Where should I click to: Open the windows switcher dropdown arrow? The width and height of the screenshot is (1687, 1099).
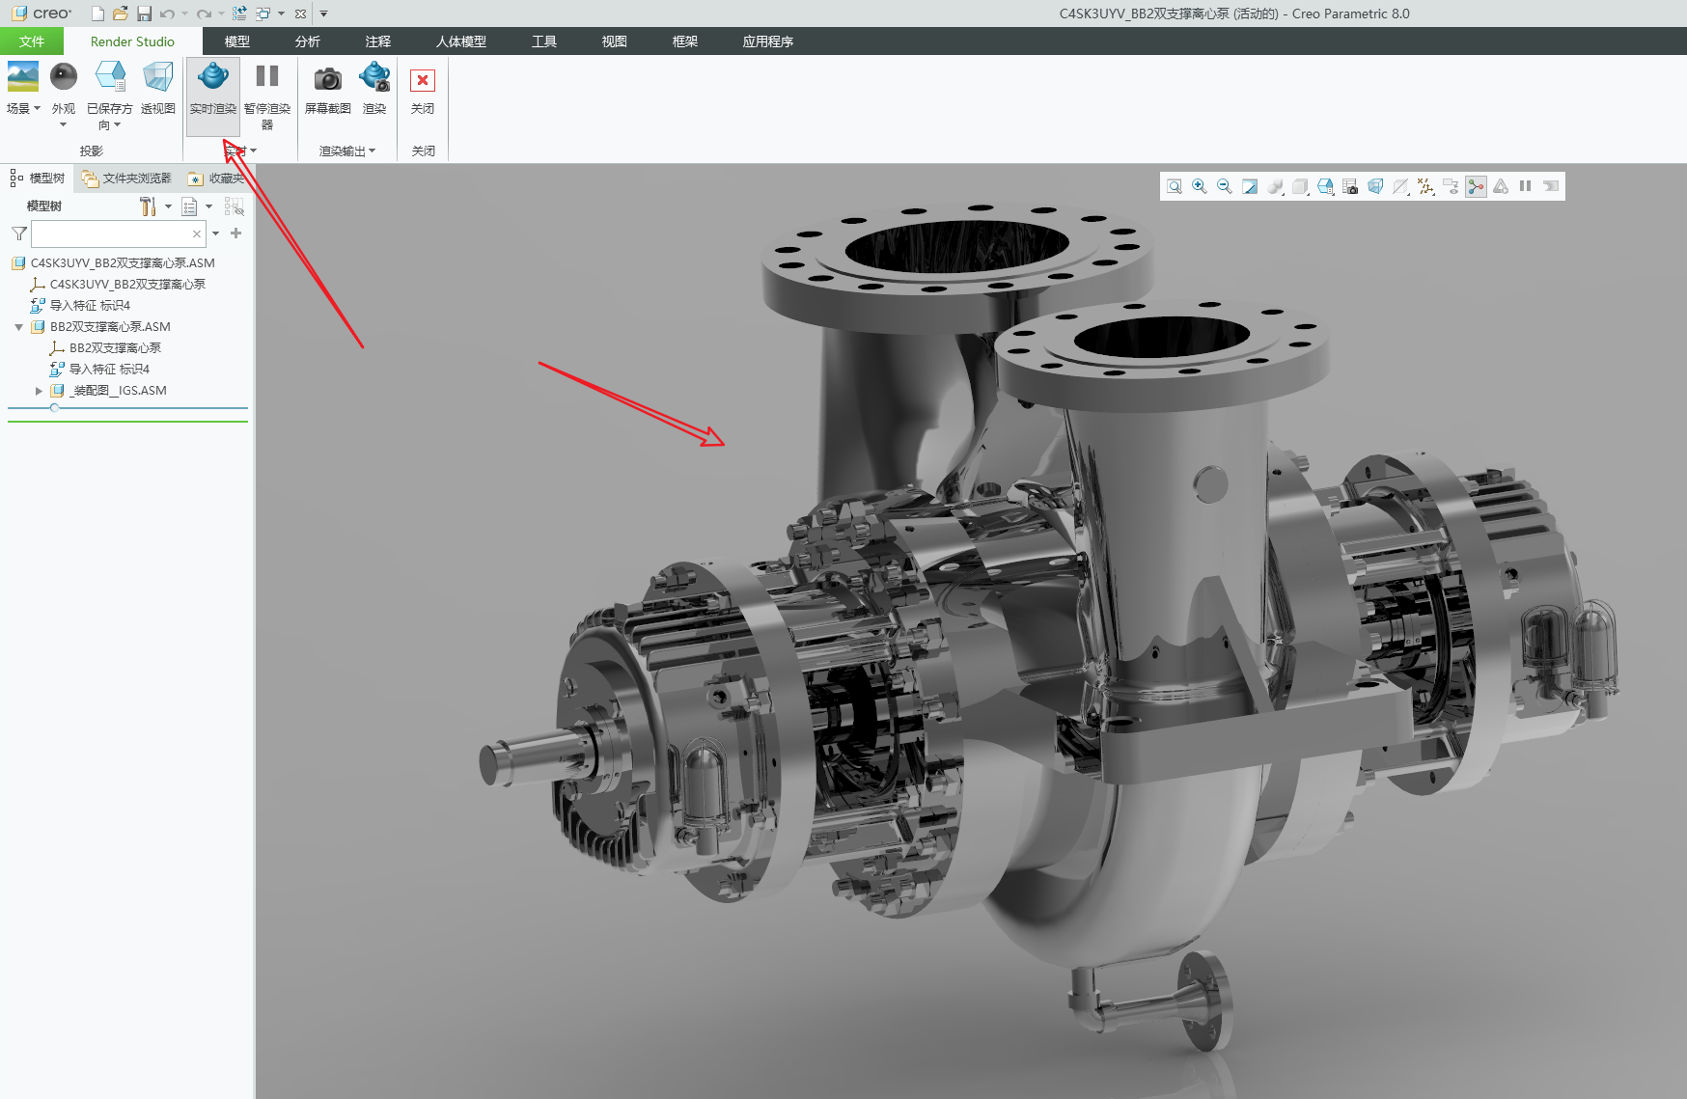pos(282,14)
